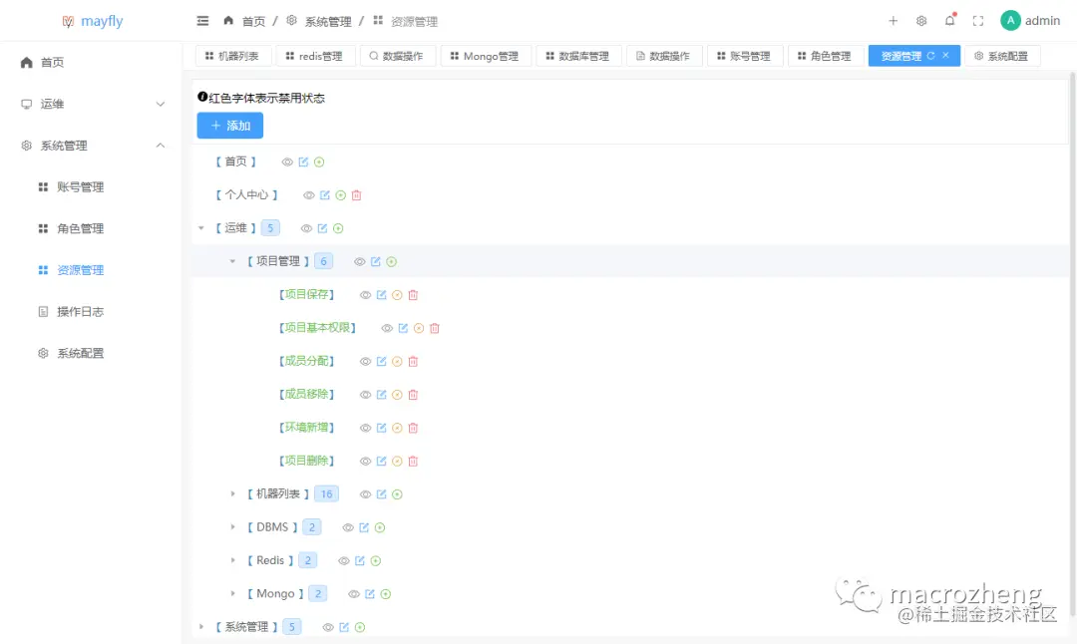The height and width of the screenshot is (644, 1077).
Task: Edit the 项目基本权限 resource
Action: (x=403, y=328)
